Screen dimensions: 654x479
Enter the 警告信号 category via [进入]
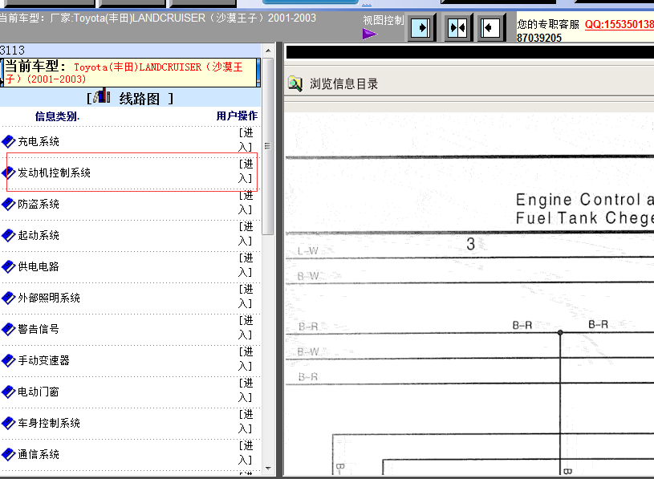click(x=246, y=327)
